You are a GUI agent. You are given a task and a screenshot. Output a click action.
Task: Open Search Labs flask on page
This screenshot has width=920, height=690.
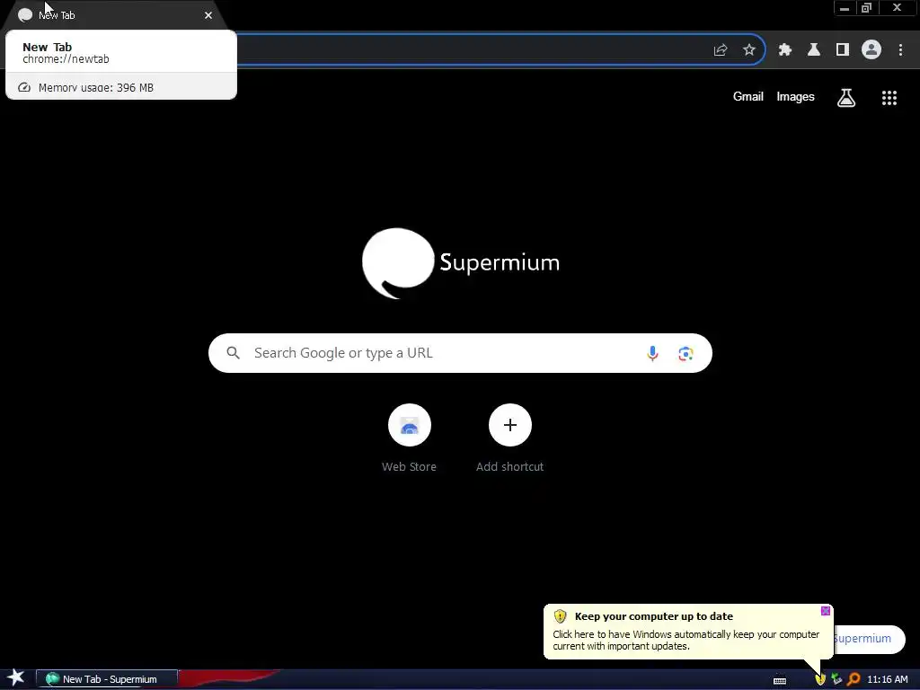pyautogui.click(x=846, y=97)
